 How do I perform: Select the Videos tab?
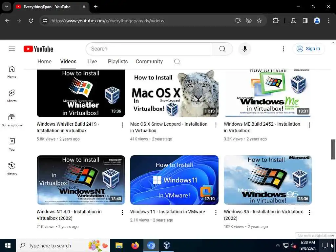point(68,61)
